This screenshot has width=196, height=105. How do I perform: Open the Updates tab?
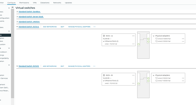coord(68,3)
